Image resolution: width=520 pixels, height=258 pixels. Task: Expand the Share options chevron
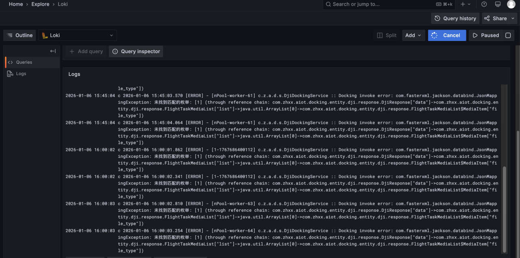[513, 18]
